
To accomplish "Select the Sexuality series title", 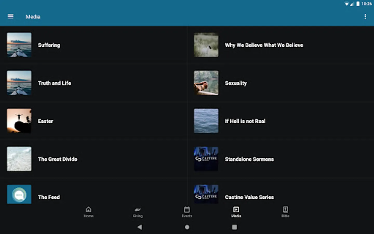I will (x=236, y=83).
